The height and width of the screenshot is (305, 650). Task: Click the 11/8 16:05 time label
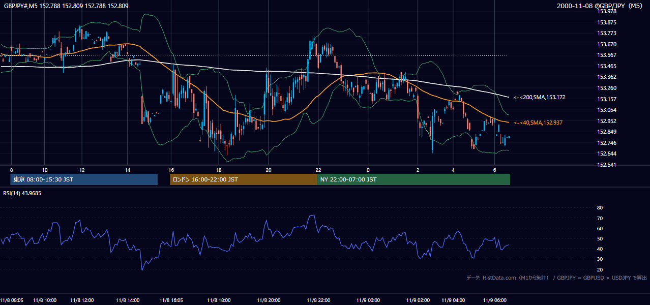172,300
